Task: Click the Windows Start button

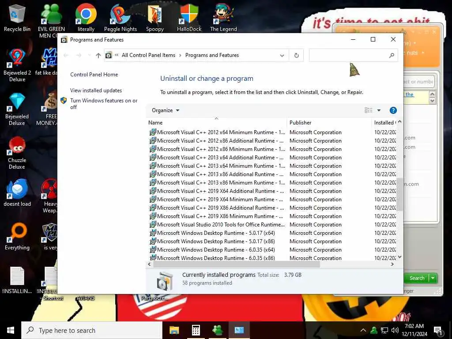Action: click(11, 330)
